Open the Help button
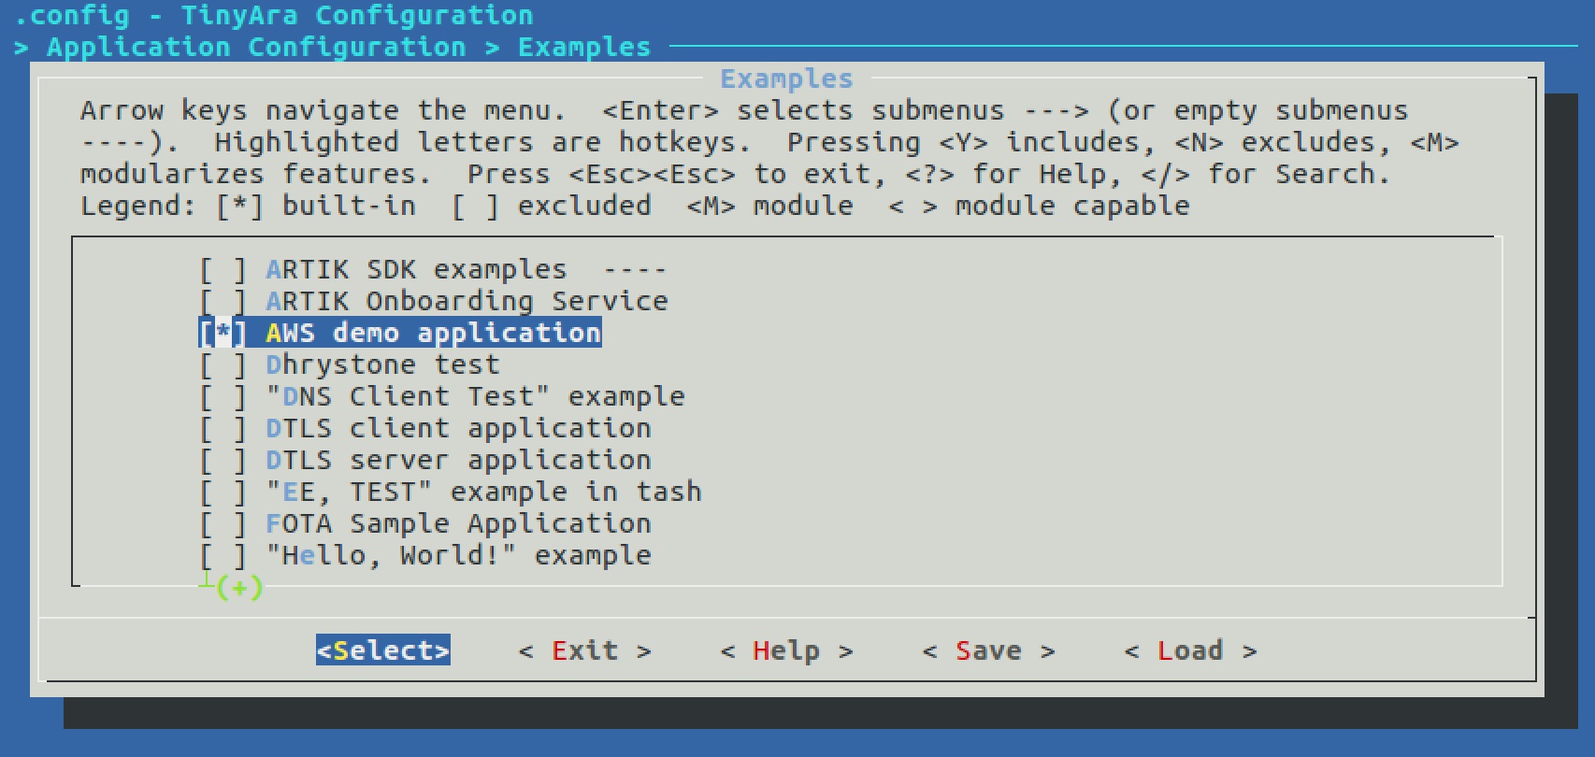Viewport: 1595px width, 757px height. [x=786, y=650]
